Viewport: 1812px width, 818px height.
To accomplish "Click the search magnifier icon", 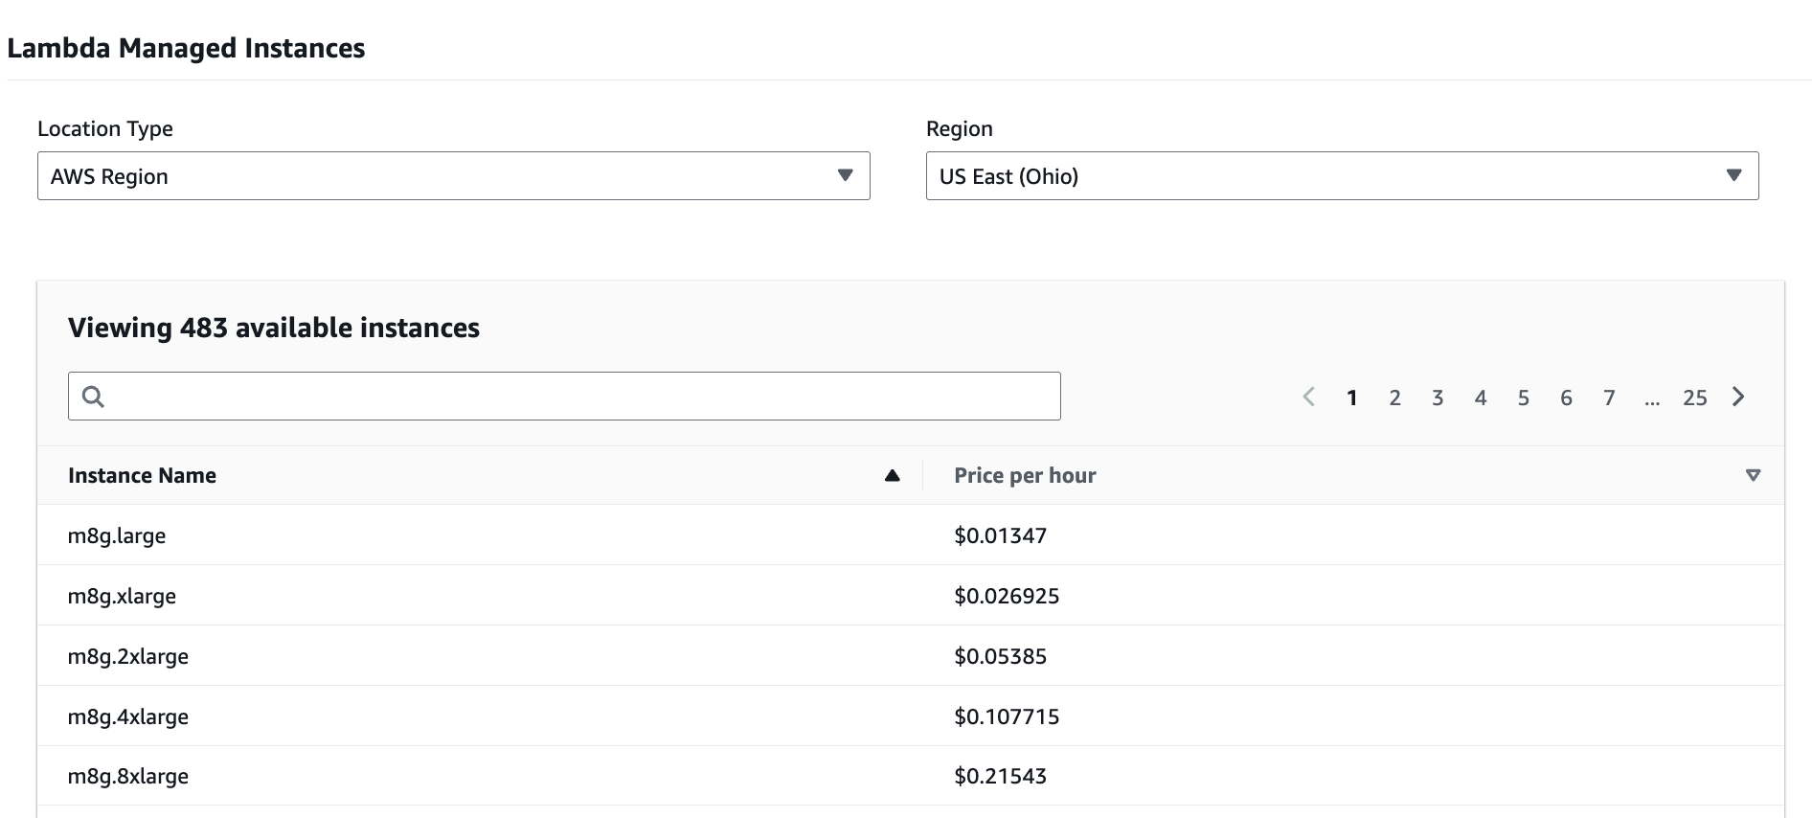I will (93, 397).
